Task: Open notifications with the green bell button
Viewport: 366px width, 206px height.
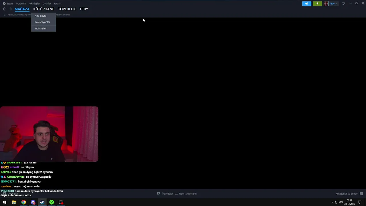Action: 317,3
